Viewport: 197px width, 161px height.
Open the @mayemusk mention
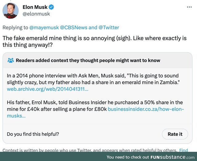pyautogui.click(x=44, y=27)
